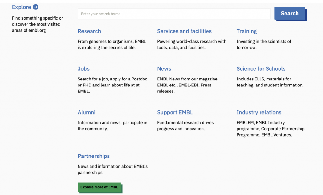
Task: Click text 'Powering world-class research with'
Action: [191, 41]
